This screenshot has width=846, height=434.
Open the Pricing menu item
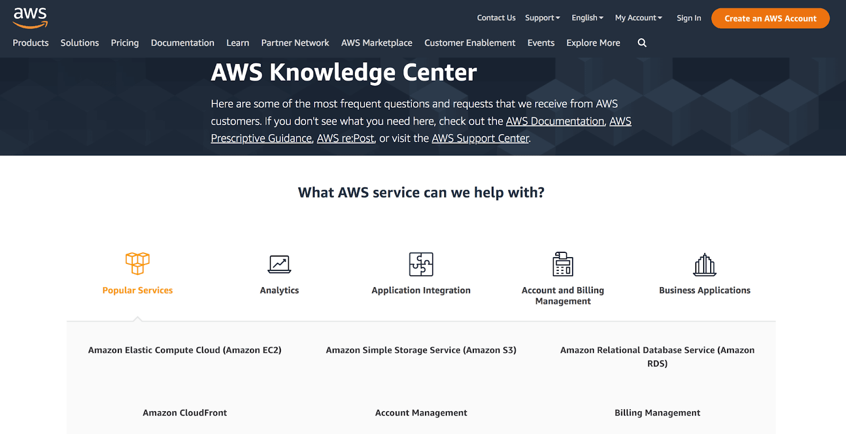pos(125,43)
